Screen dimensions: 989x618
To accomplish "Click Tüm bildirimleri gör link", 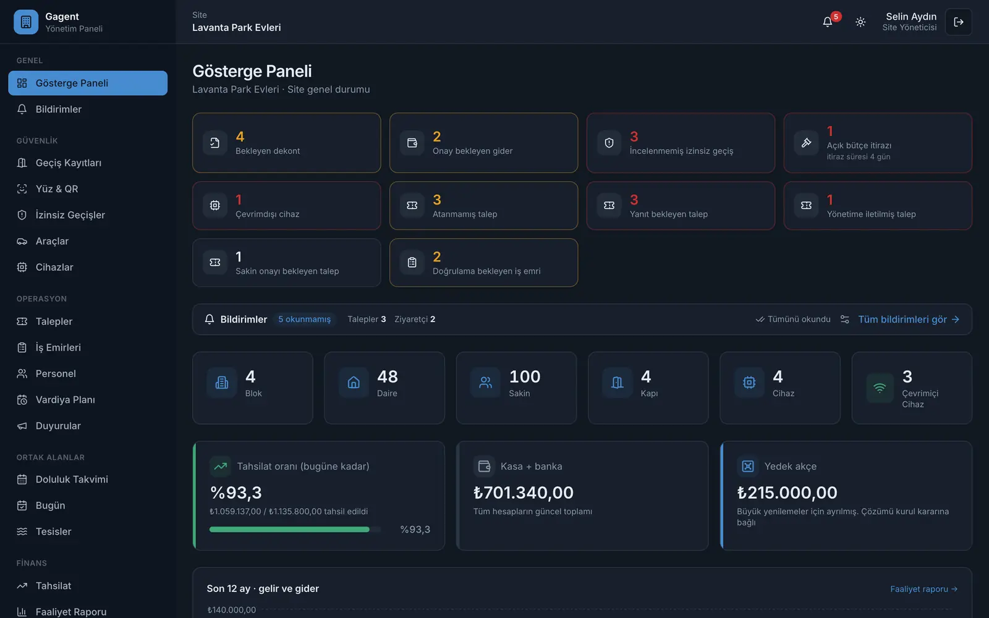I will pos(909,320).
